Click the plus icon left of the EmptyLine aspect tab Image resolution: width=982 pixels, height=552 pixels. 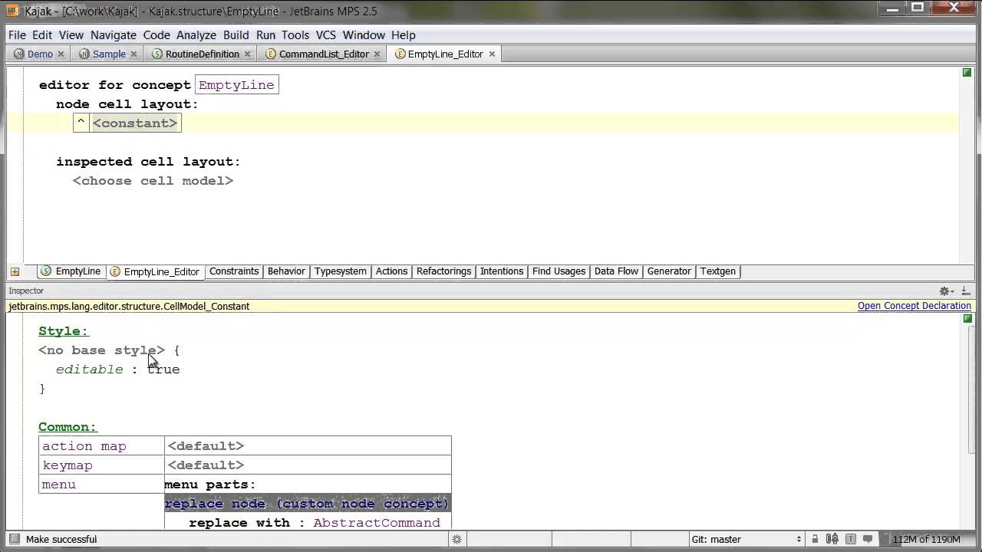tap(15, 271)
